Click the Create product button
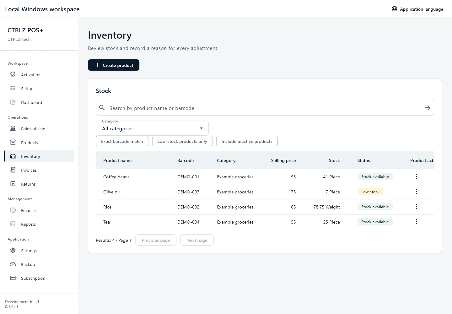This screenshot has width=452, height=314. [114, 65]
